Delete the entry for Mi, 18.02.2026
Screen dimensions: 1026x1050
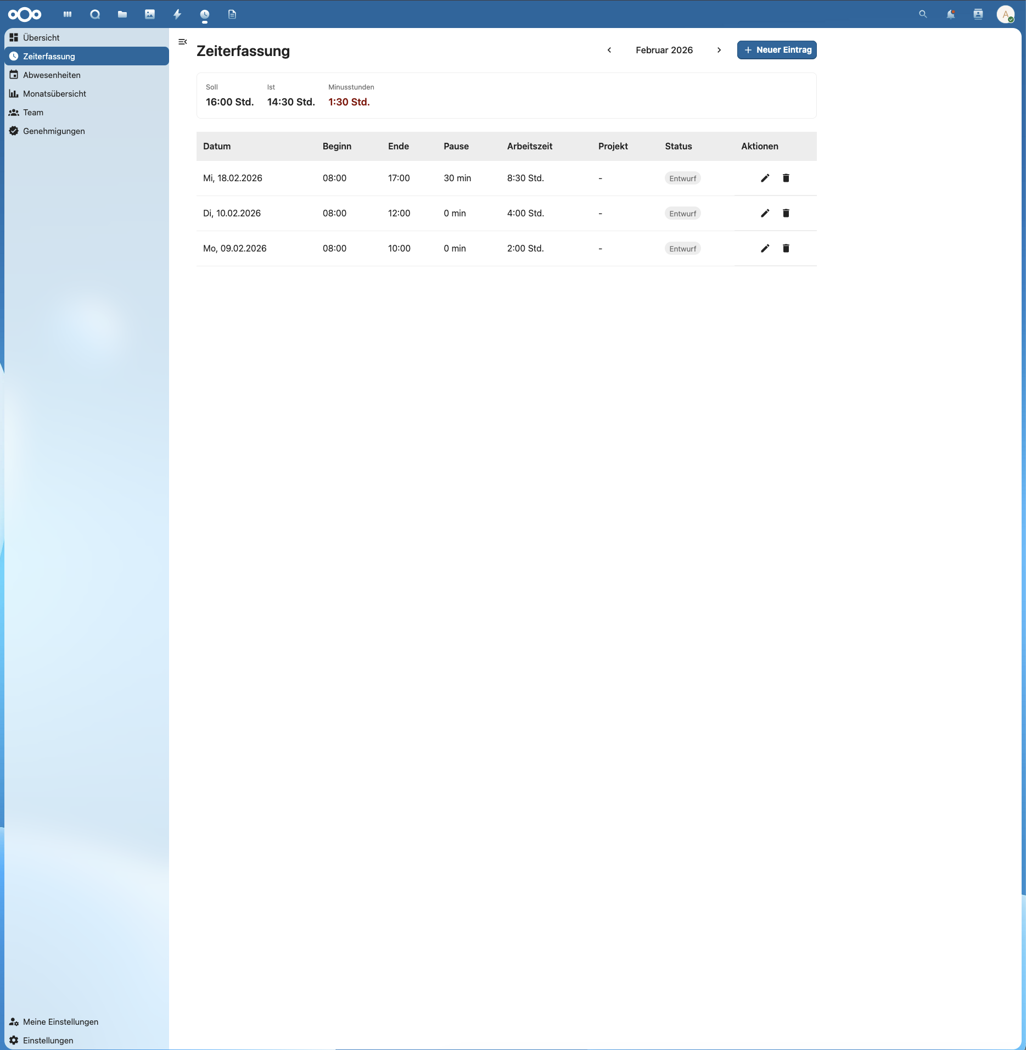click(x=786, y=178)
